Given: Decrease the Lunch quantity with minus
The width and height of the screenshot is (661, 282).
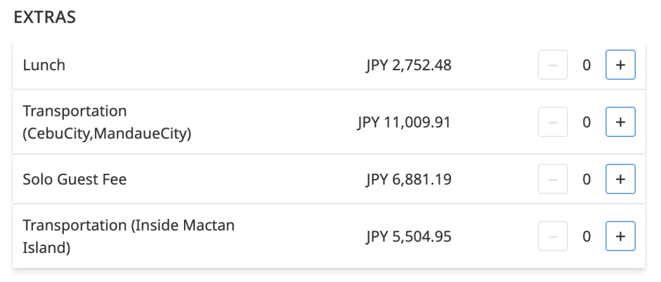Looking at the screenshot, I should [x=553, y=65].
